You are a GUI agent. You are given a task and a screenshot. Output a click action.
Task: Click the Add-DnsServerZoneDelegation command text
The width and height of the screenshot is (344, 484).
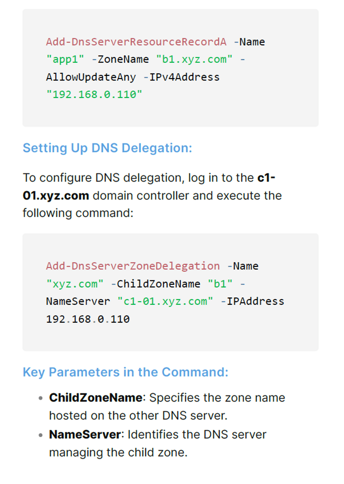coord(133,266)
